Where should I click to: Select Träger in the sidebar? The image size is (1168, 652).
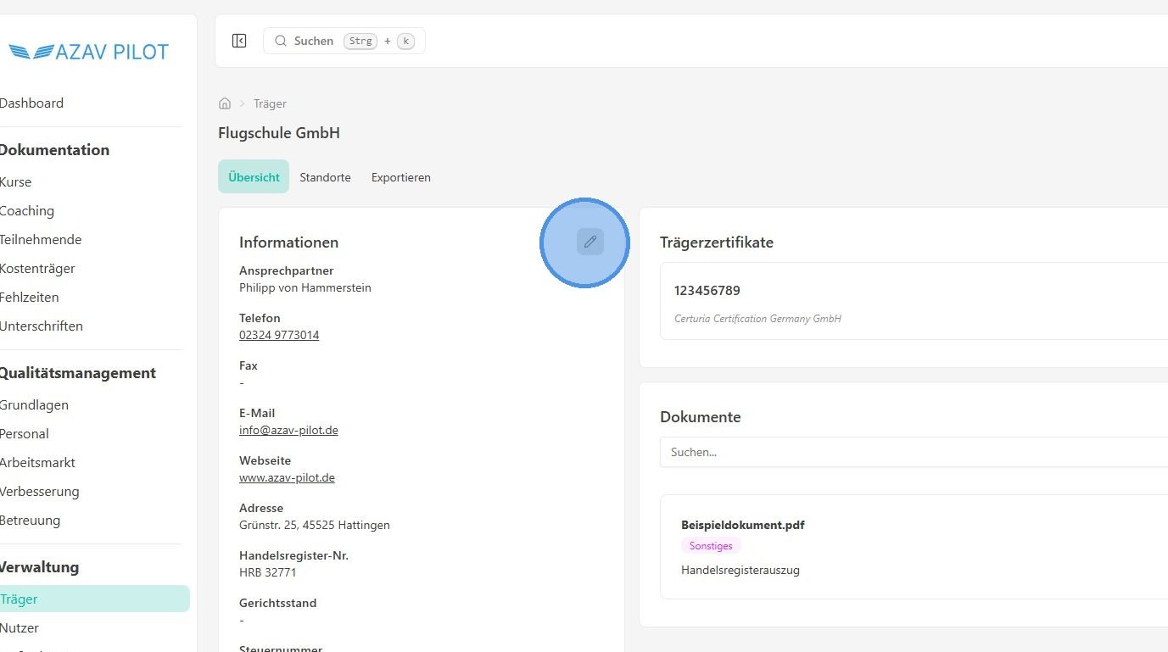tap(94, 599)
